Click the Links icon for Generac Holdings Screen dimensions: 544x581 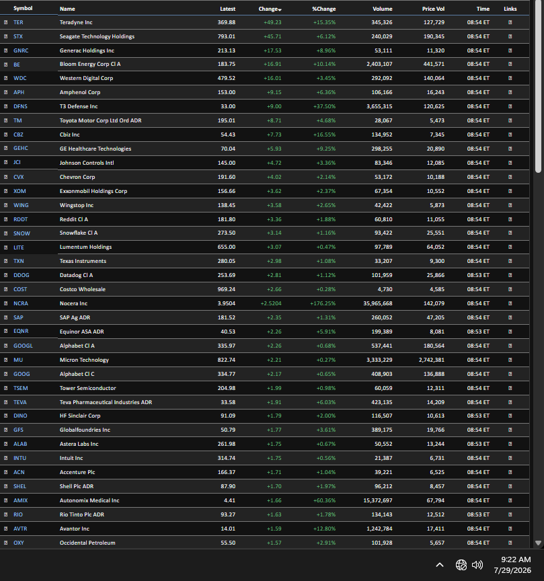pos(510,50)
